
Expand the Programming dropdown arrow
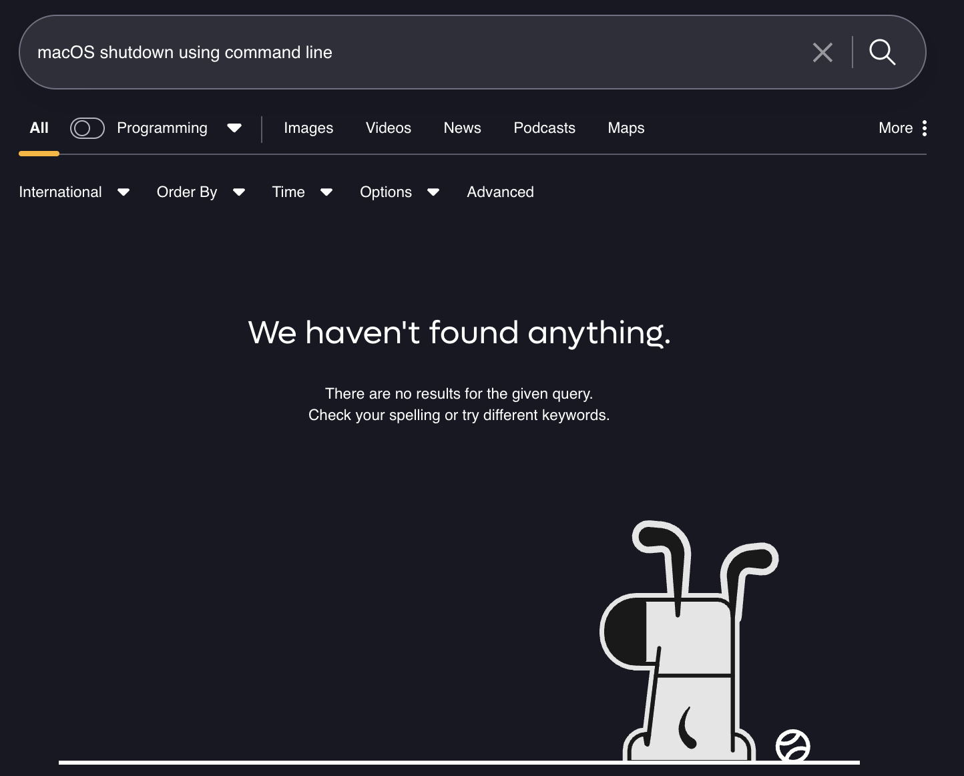[234, 128]
